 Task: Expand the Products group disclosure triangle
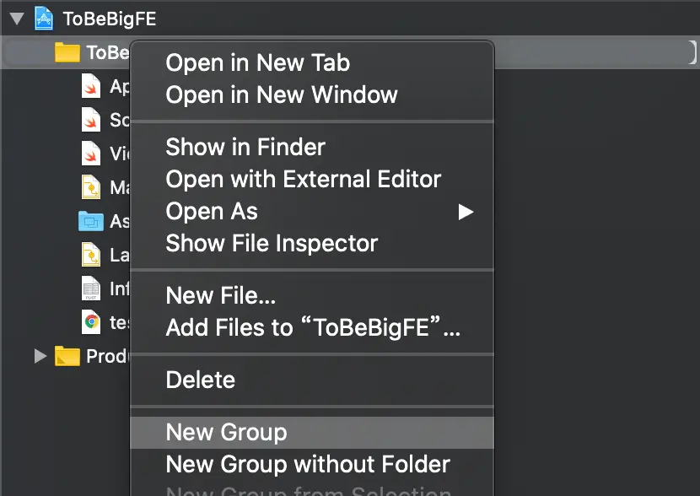pos(40,356)
